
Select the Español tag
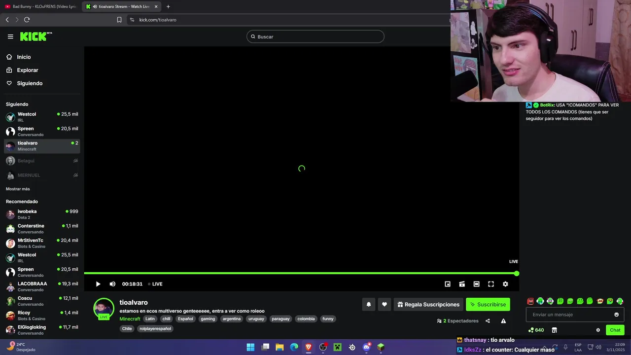(x=185, y=319)
